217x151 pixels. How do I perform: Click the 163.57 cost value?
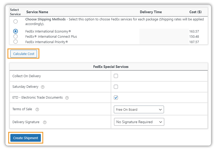[194, 31]
